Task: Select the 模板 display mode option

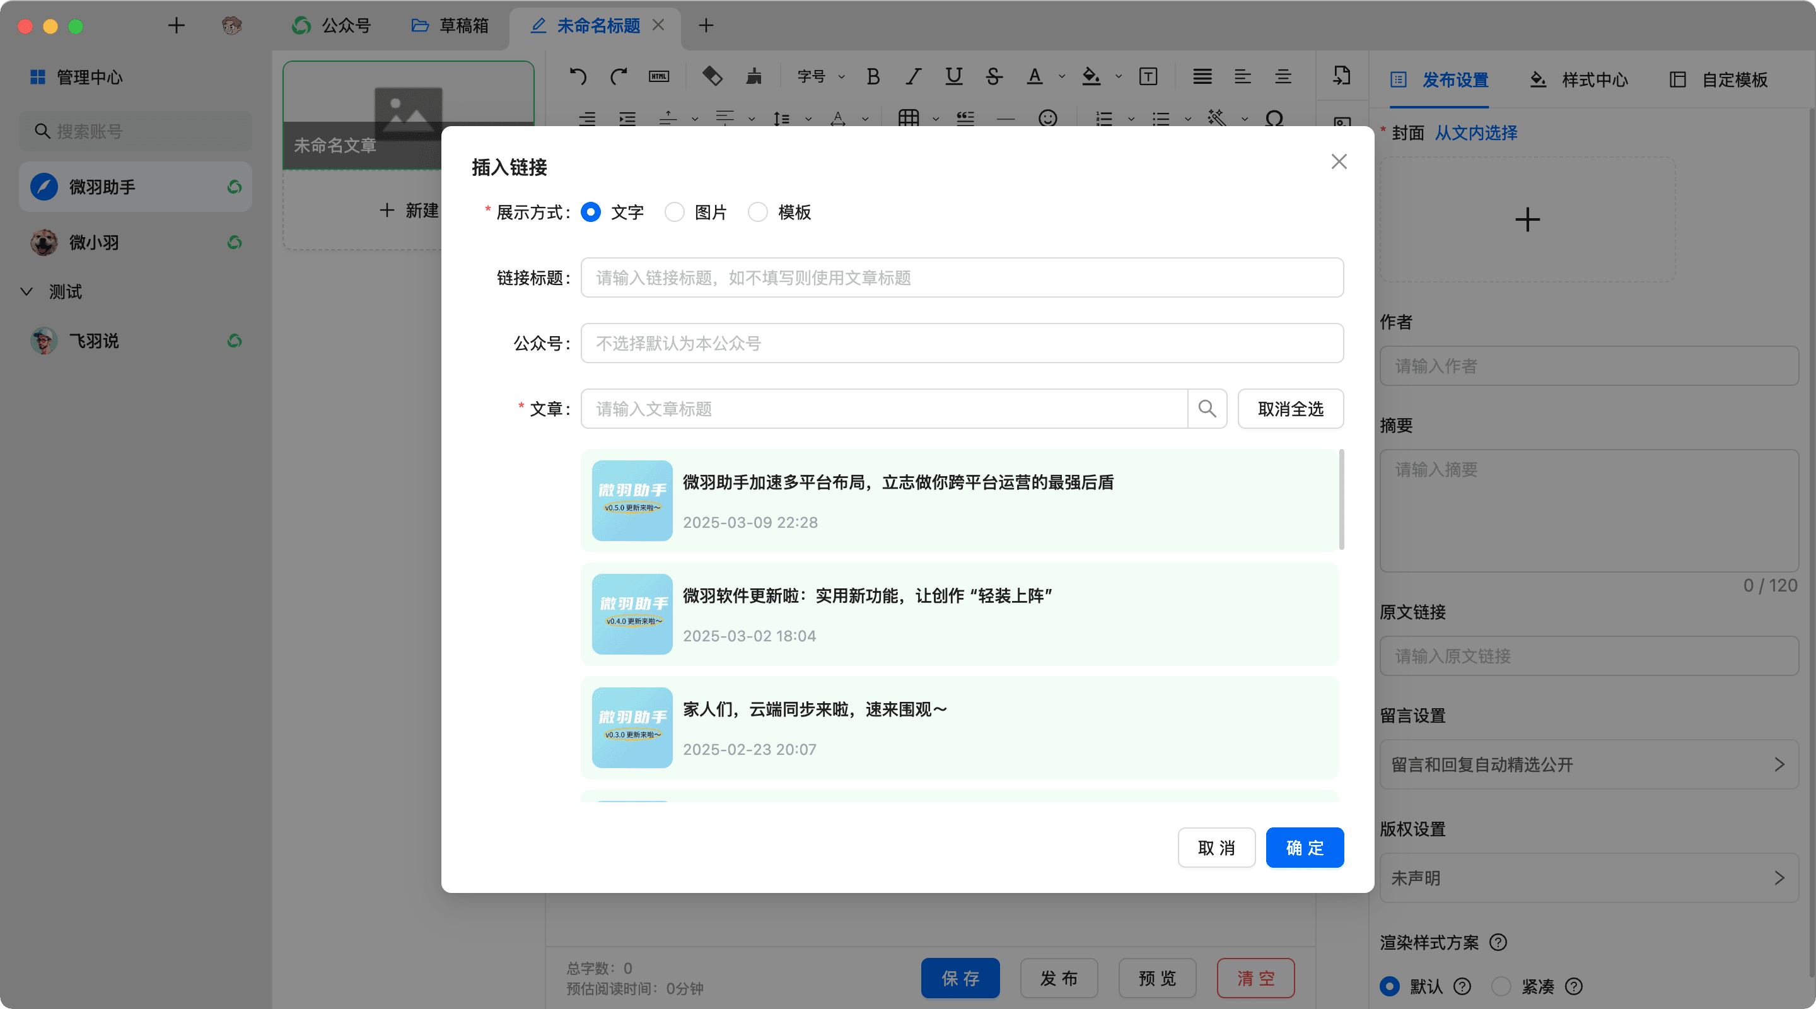Action: (758, 213)
